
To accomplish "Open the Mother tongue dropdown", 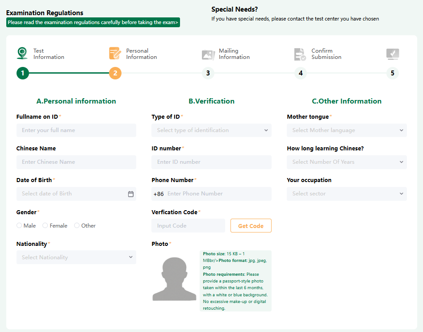I will click(347, 130).
